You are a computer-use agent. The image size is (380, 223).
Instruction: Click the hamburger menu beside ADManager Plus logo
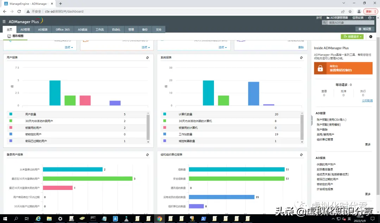[x=5, y=21]
